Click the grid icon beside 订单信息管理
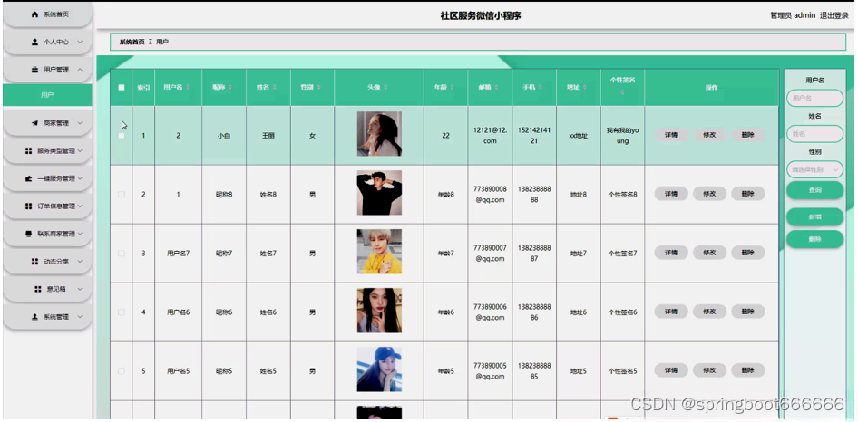 [28, 206]
